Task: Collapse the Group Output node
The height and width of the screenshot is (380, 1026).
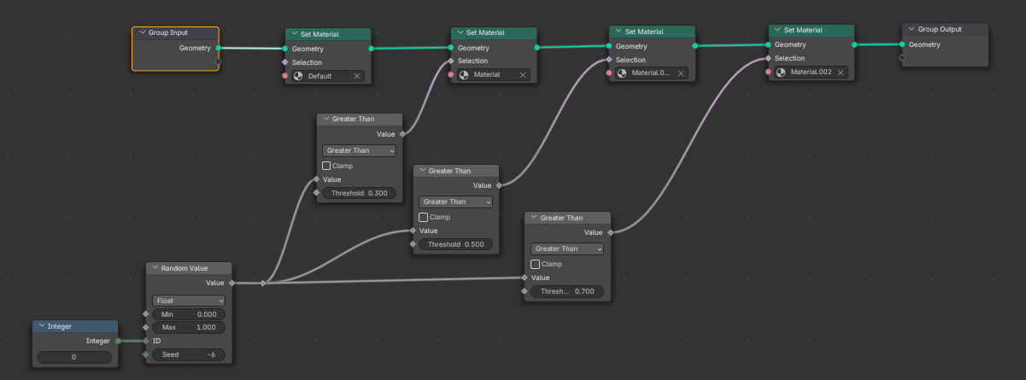Action: click(912, 29)
